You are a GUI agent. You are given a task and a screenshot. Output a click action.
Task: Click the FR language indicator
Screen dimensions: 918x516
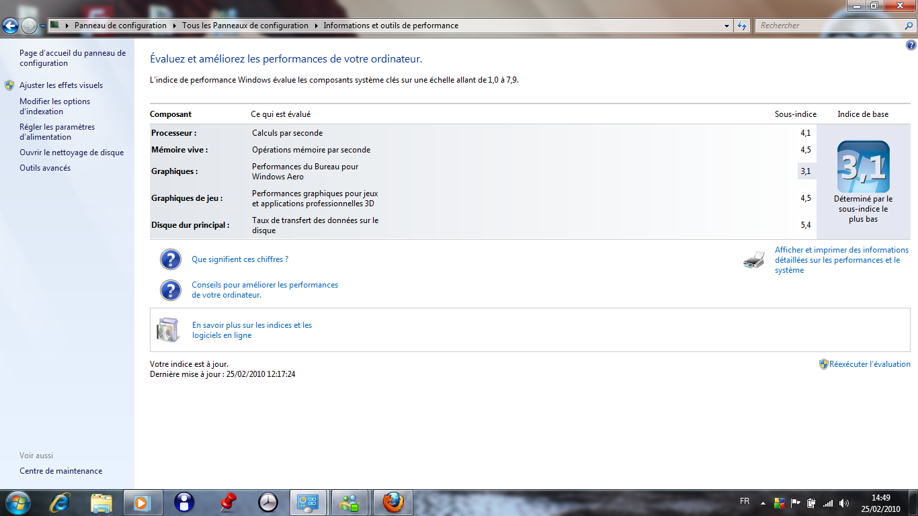point(745,501)
